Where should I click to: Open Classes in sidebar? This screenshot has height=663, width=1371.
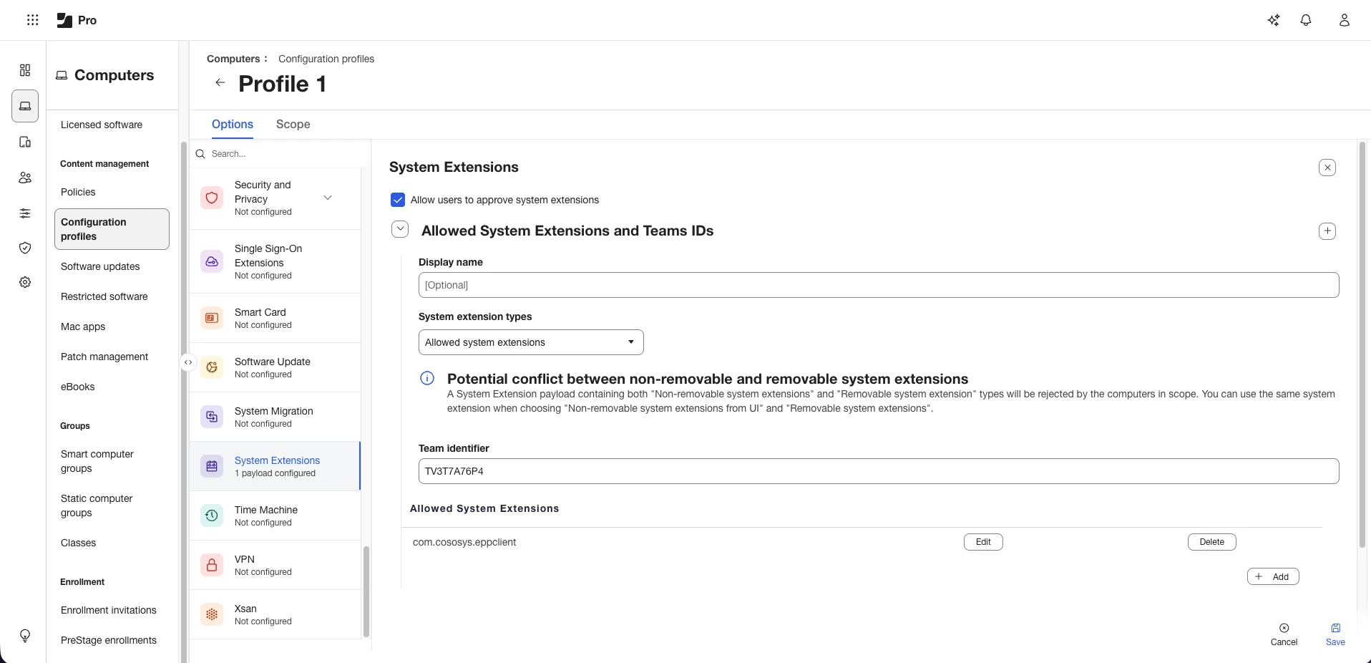(x=79, y=543)
